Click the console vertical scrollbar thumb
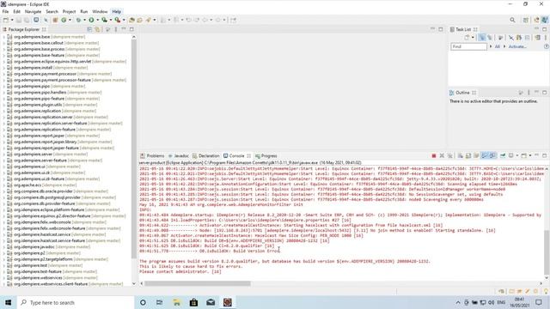Screen dimensions: 550x309 [x=547, y=251]
